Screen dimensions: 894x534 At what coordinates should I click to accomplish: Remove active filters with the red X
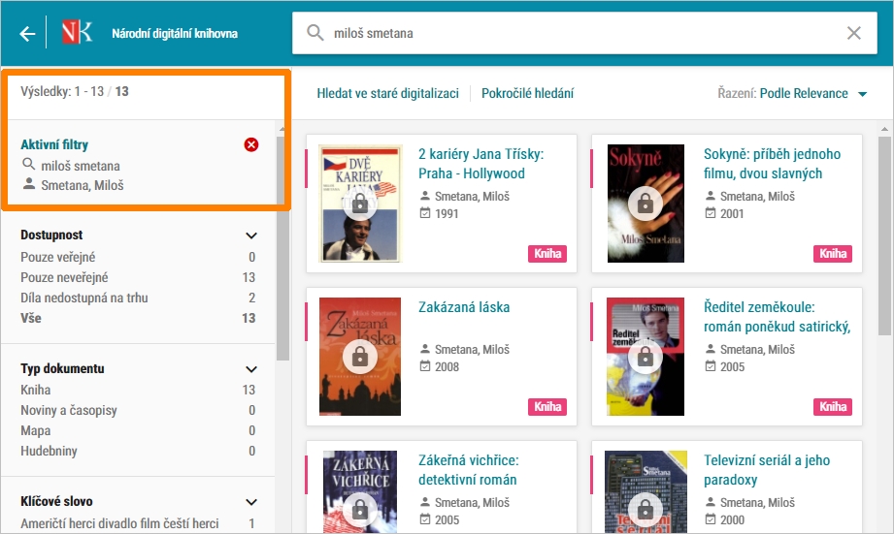pyautogui.click(x=250, y=144)
